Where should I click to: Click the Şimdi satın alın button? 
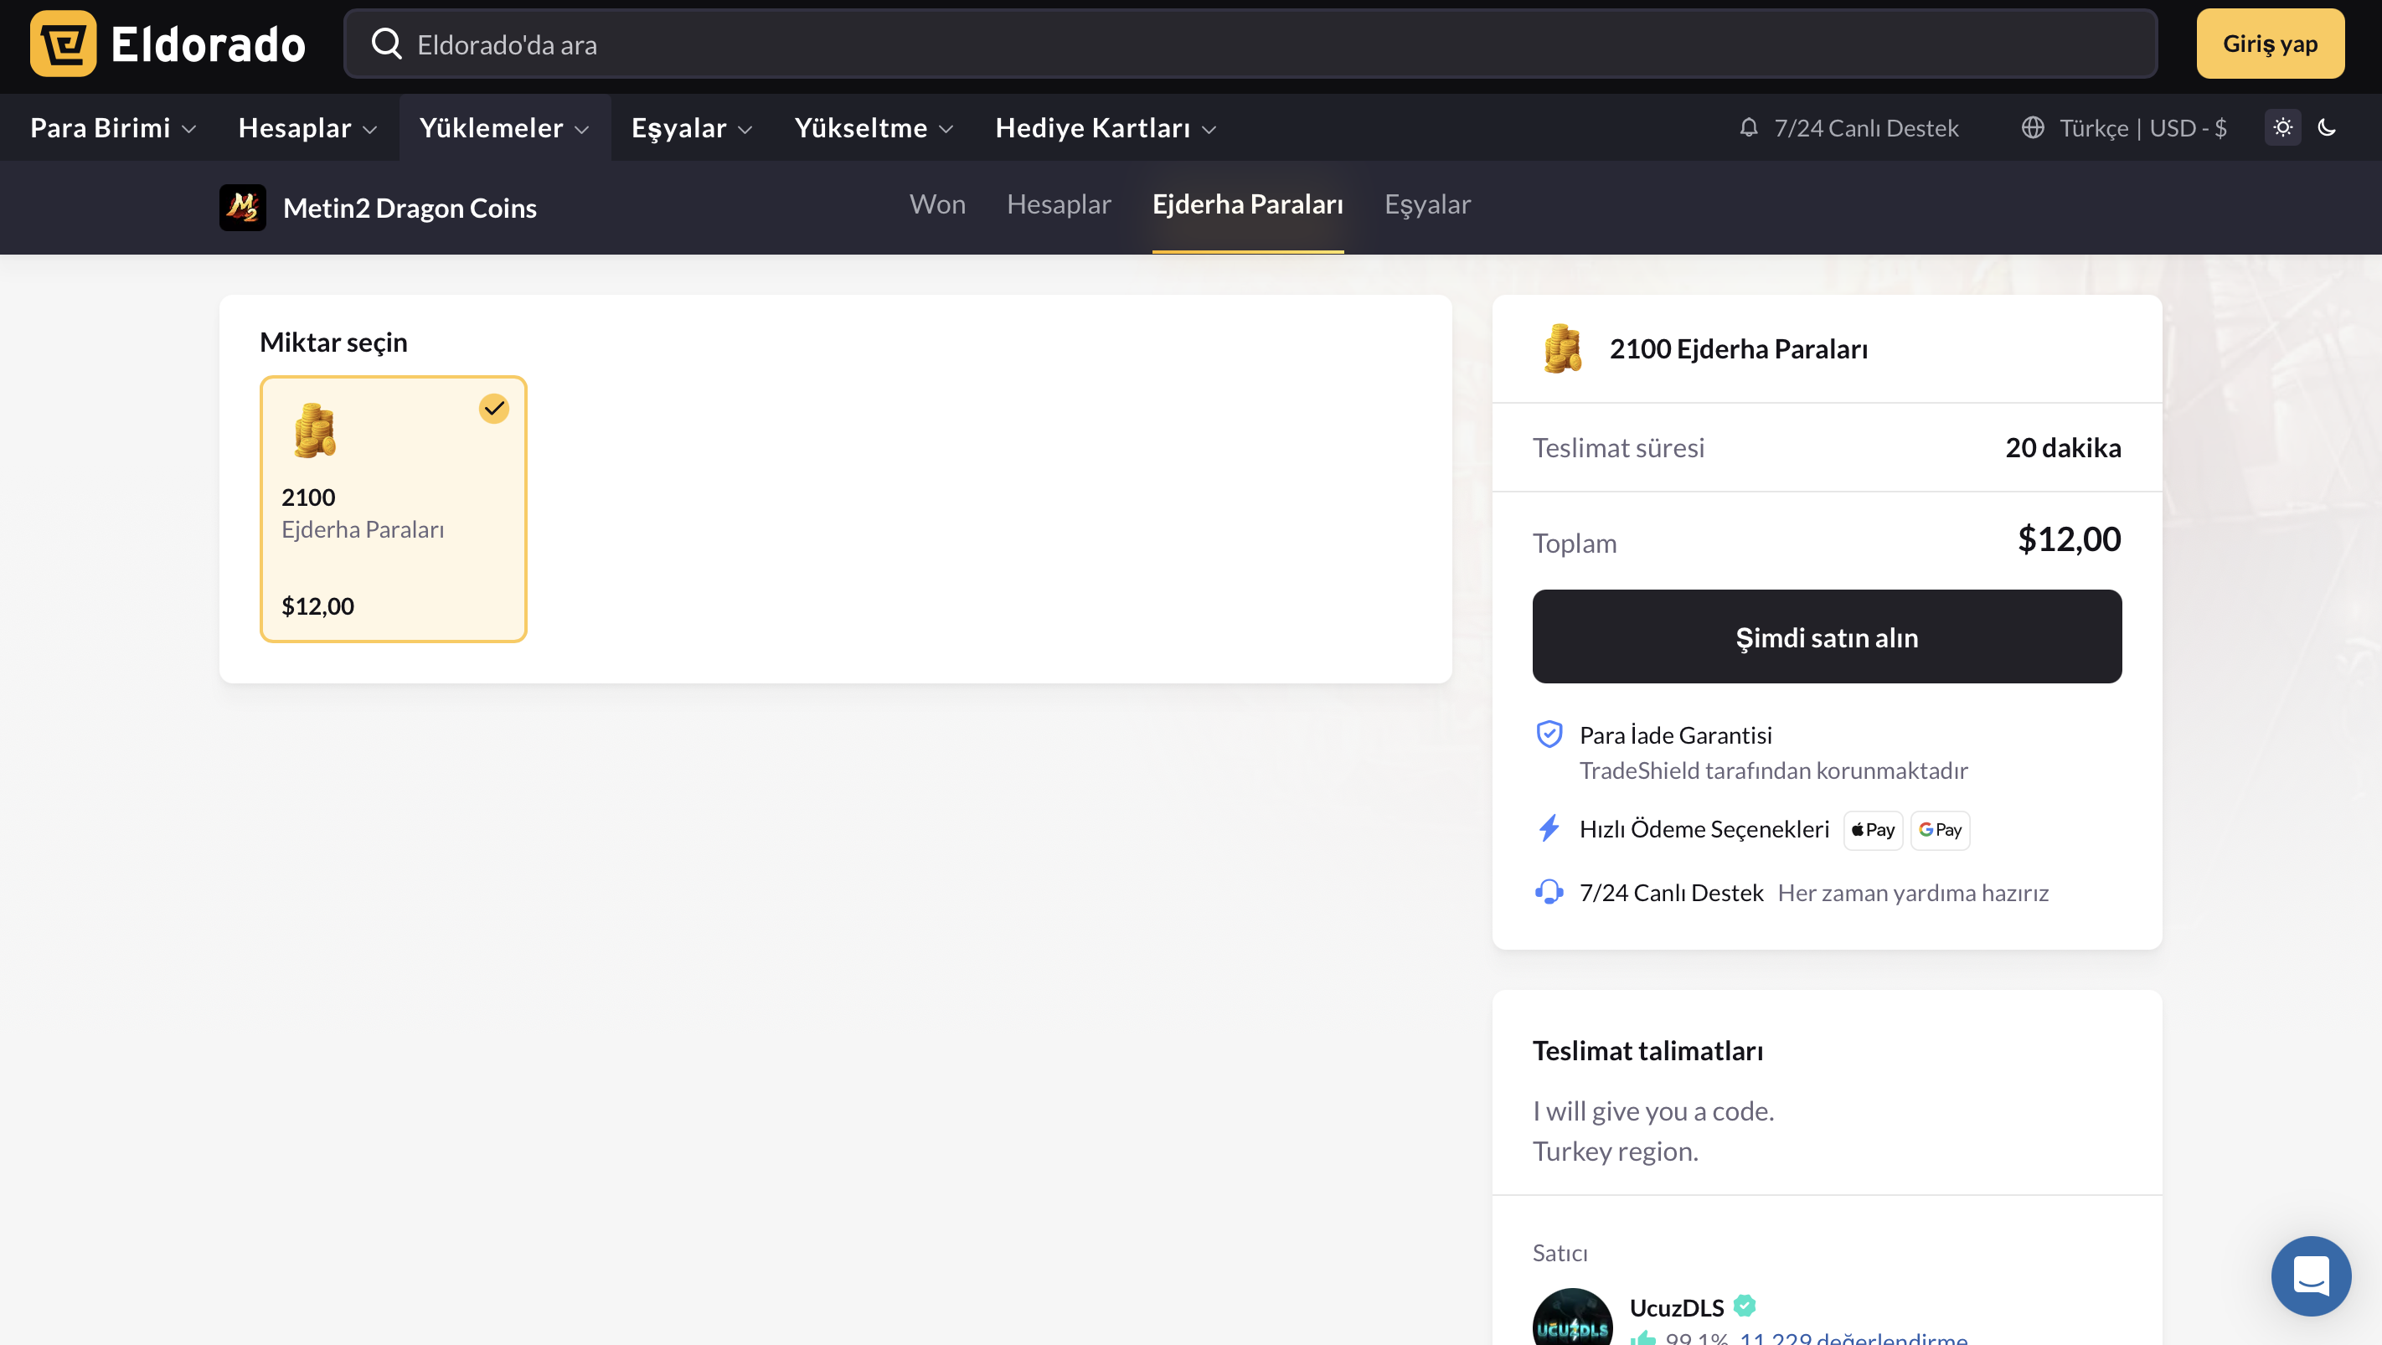pos(1826,637)
